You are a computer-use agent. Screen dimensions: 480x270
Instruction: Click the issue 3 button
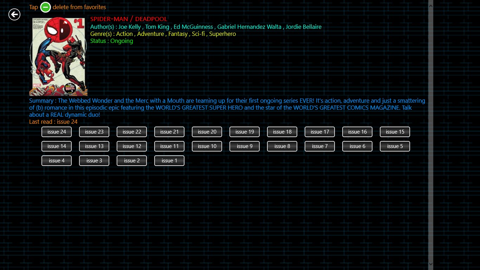(94, 161)
